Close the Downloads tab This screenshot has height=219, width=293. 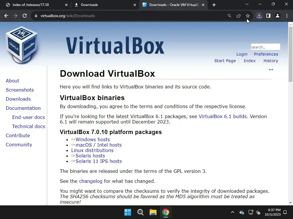pos(135,5)
